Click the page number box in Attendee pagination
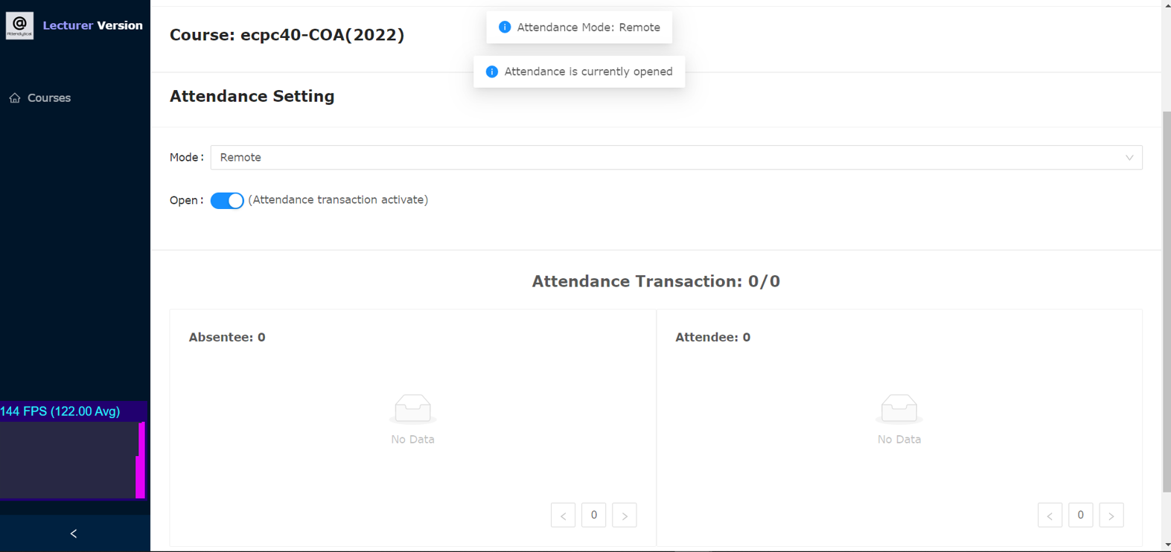1171x552 pixels. pyautogui.click(x=1080, y=515)
